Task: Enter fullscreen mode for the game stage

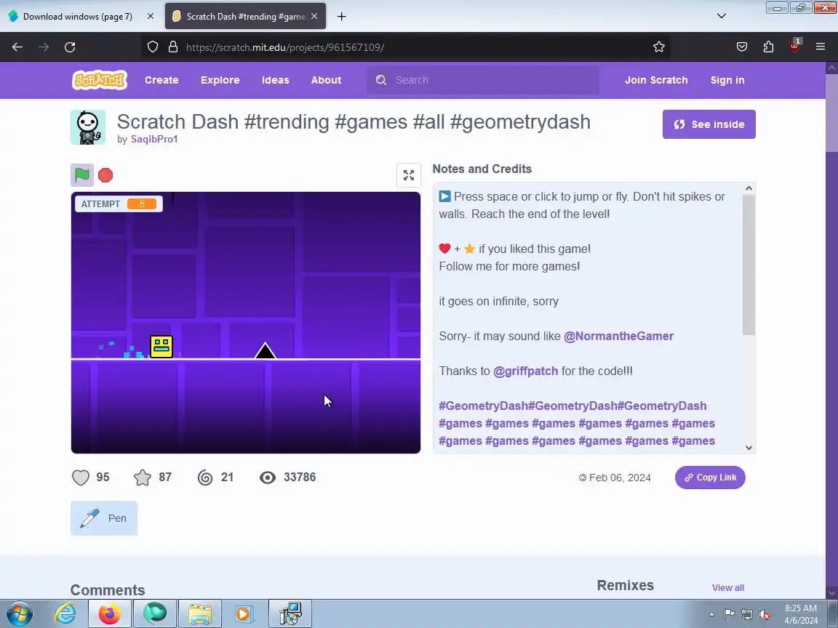Action: (409, 175)
